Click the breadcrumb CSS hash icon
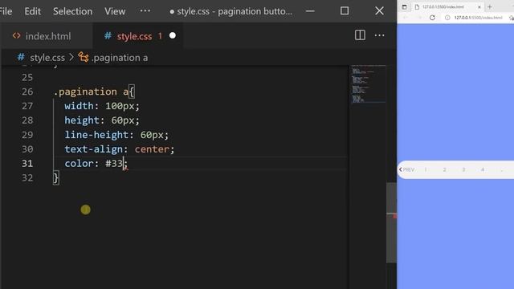This screenshot has width=514, height=289. click(x=21, y=57)
